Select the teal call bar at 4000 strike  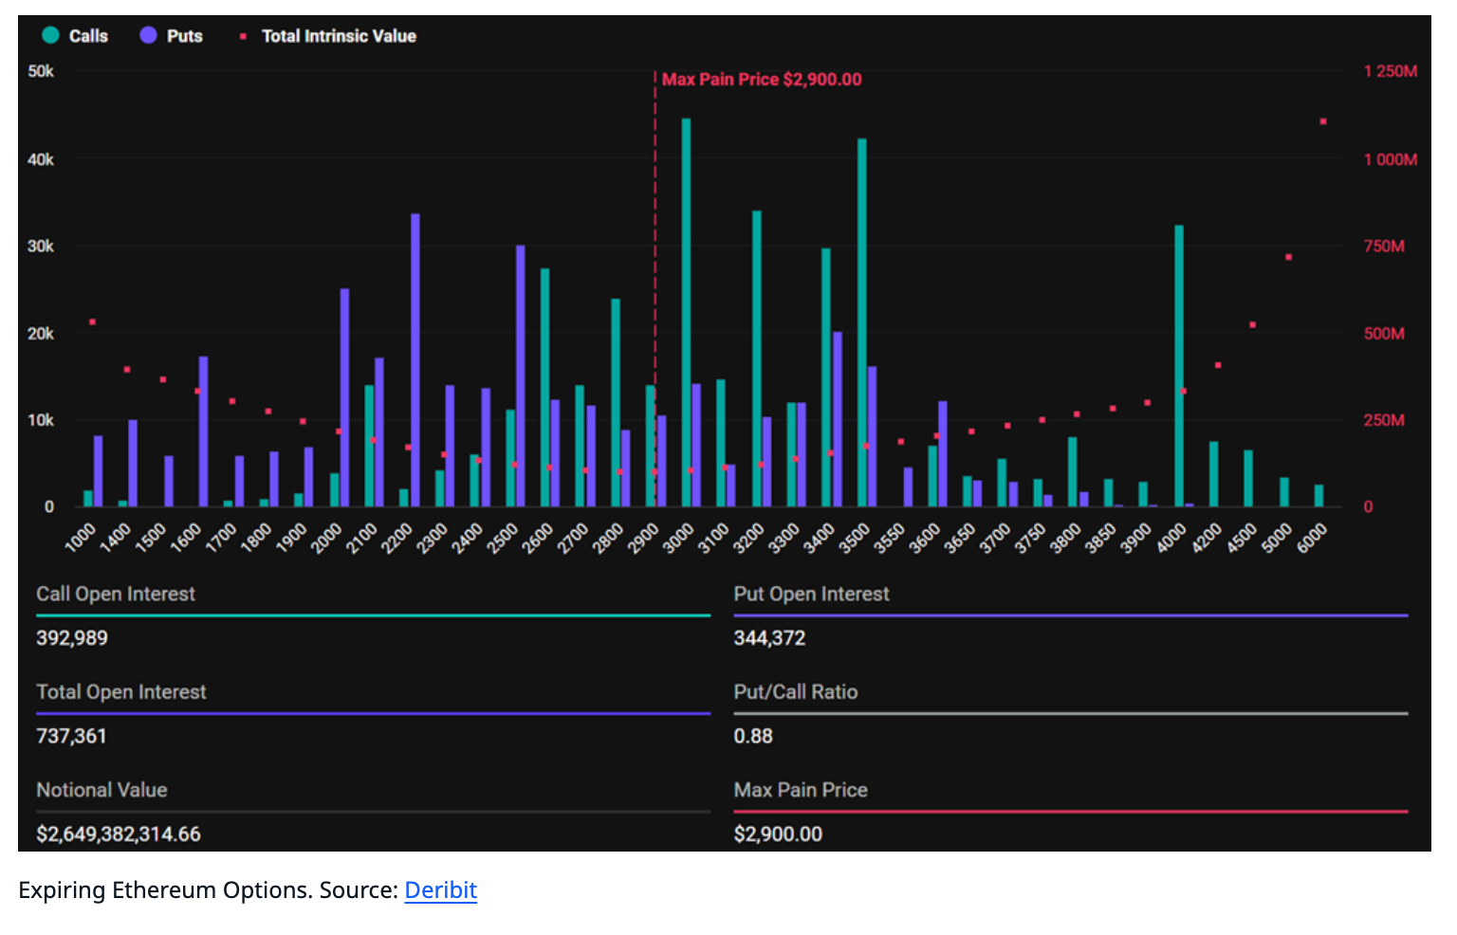point(1179,365)
